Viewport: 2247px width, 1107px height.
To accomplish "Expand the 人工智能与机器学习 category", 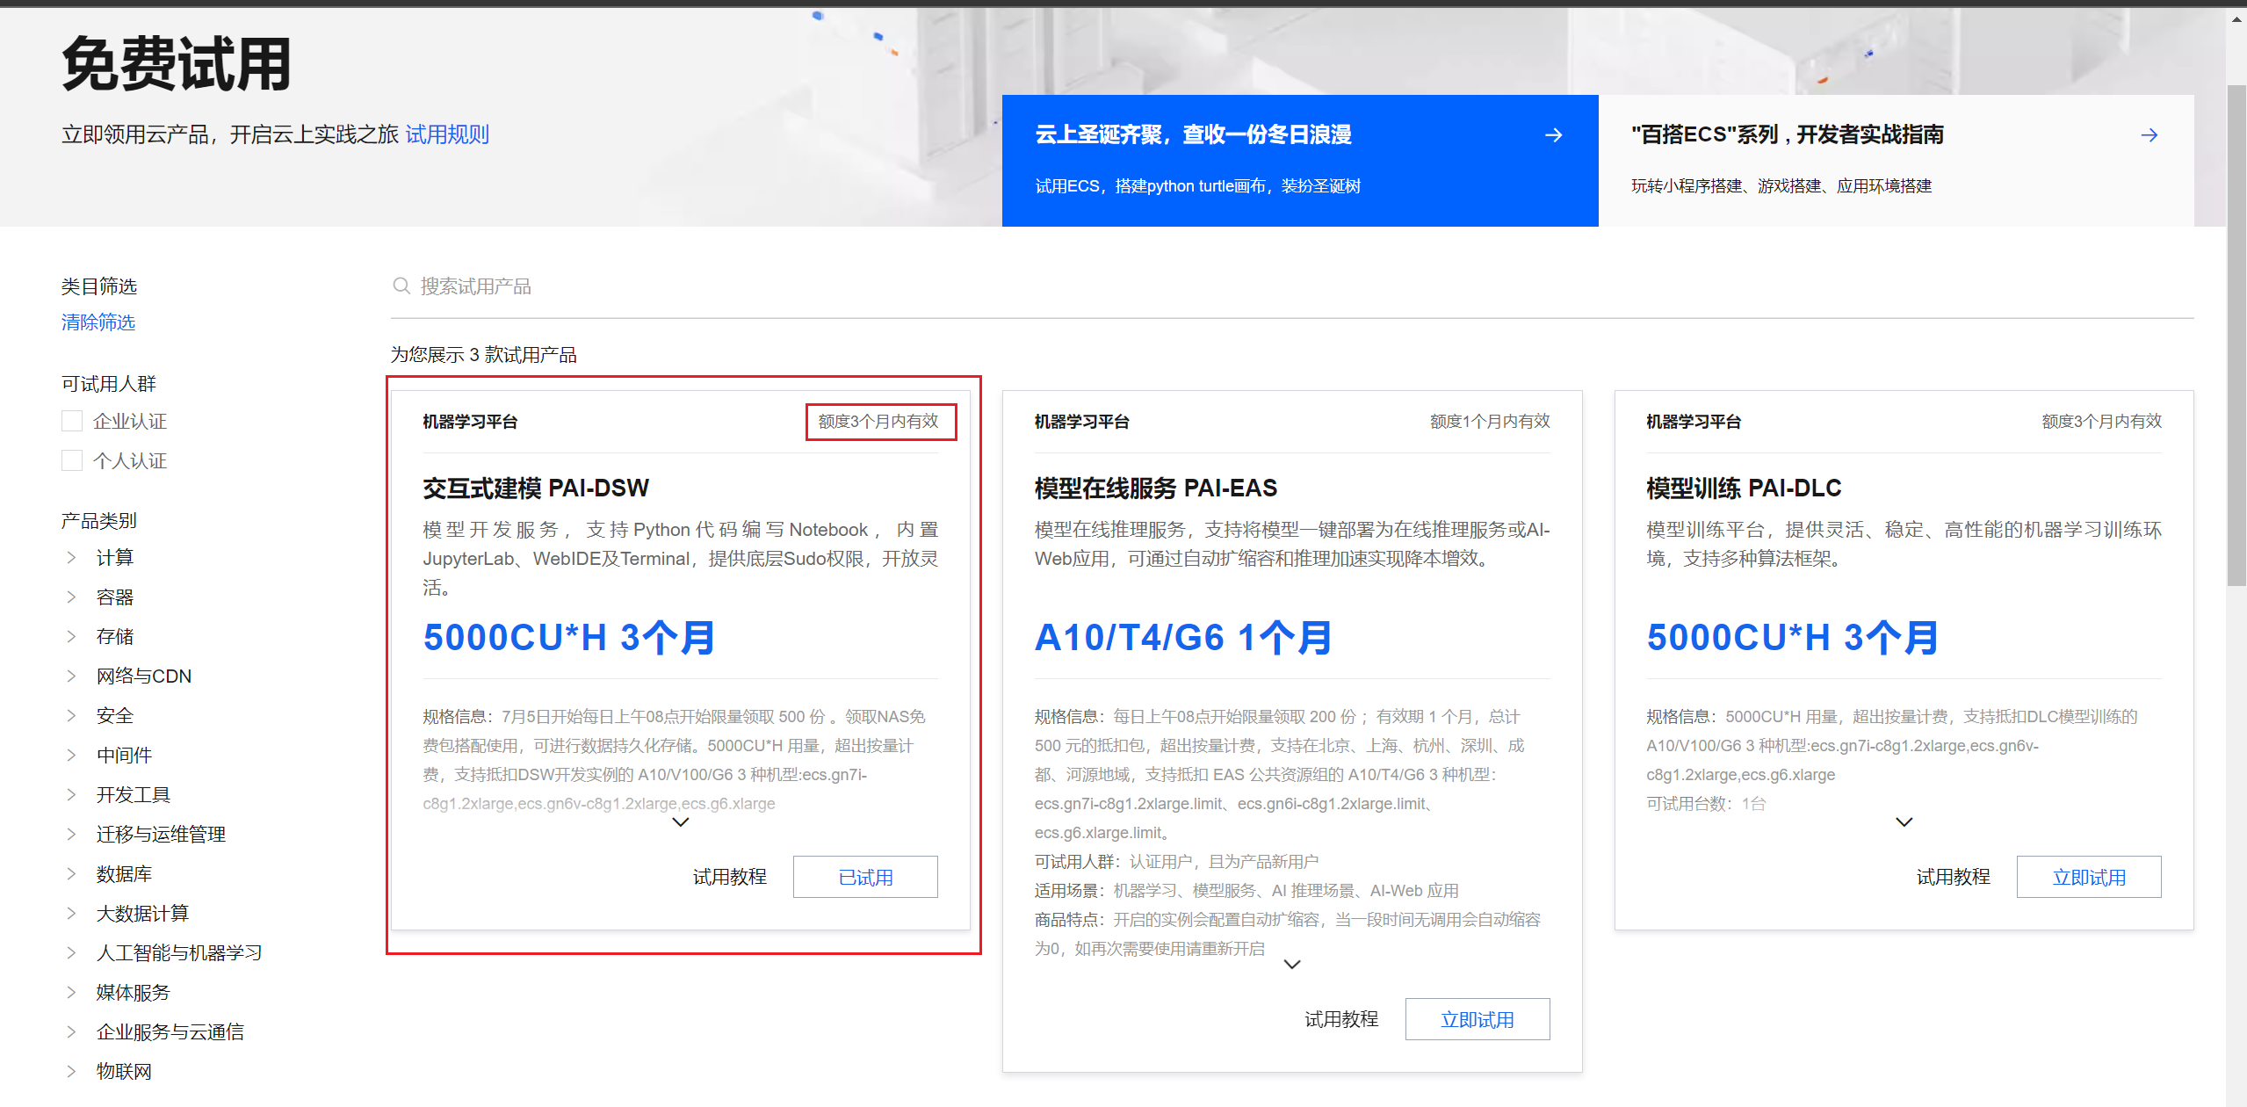I will [x=178, y=952].
